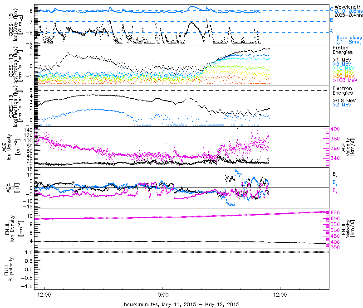
Task: Click the '650' ENLIL velocity axis value
Action: click(335, 212)
